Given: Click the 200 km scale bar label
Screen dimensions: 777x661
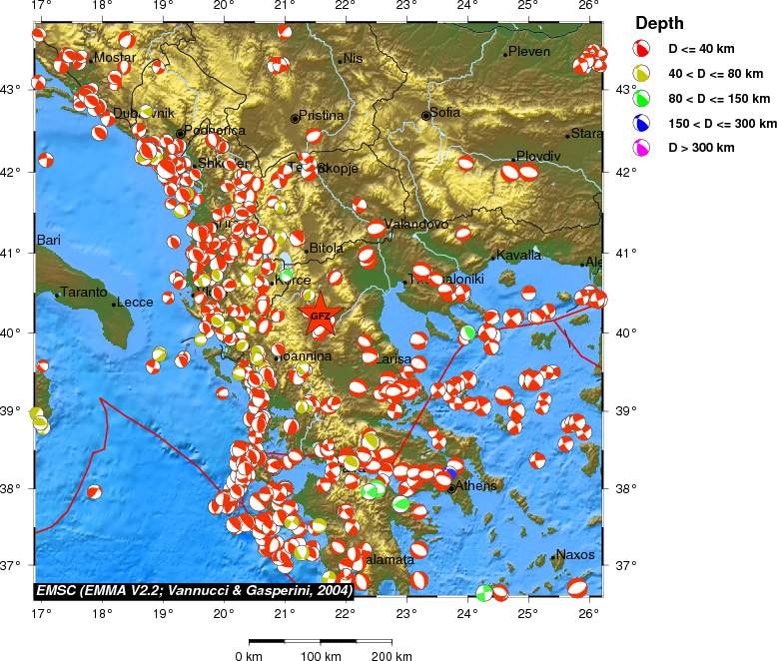Looking at the screenshot, I should click(x=390, y=656).
